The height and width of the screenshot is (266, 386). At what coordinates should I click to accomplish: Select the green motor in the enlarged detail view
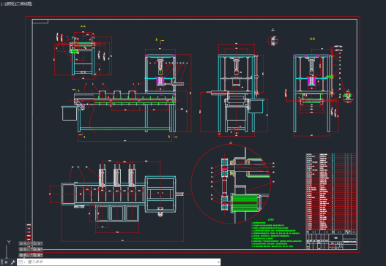245,203
